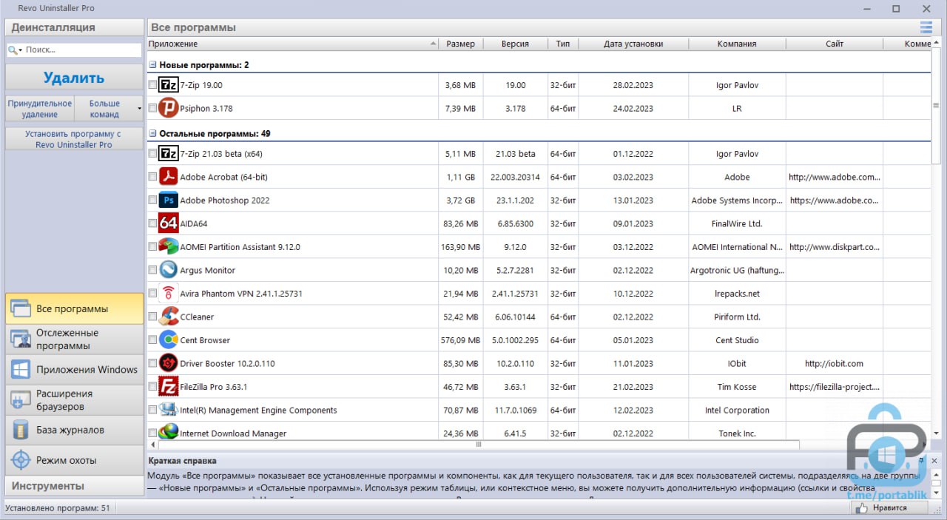
Task: Sort by the Тип column header
Action: click(563, 44)
